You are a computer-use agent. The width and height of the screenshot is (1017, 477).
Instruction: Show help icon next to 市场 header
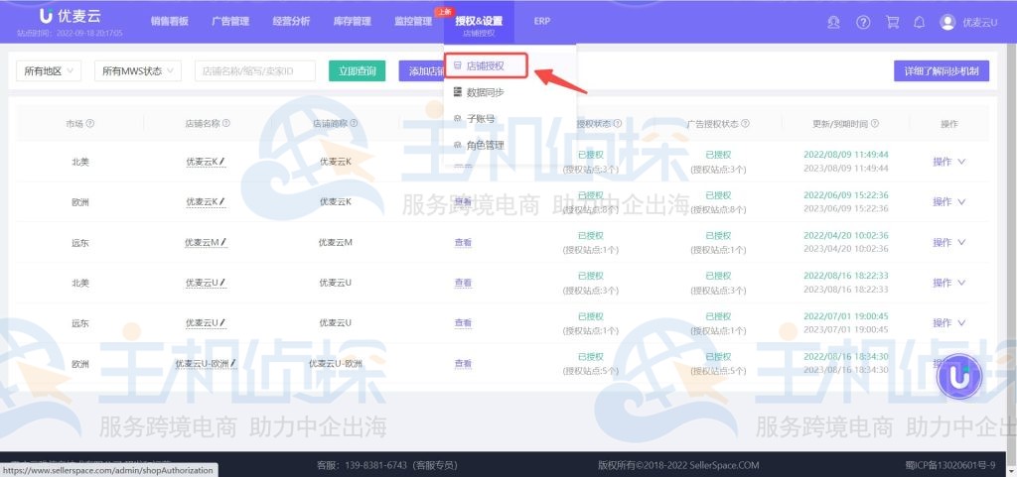coord(90,123)
